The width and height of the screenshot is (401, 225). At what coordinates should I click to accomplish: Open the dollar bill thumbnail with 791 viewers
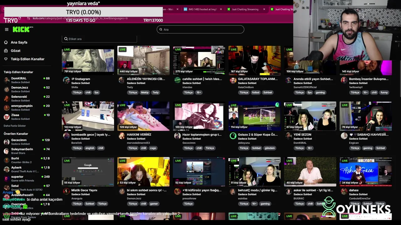tap(88, 60)
